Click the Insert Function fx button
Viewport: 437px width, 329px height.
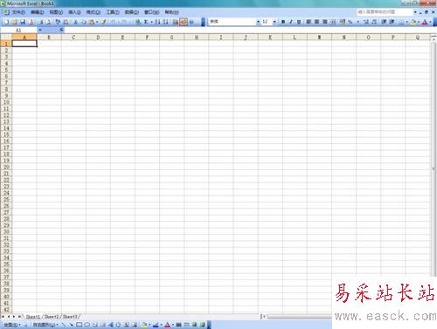[61, 30]
